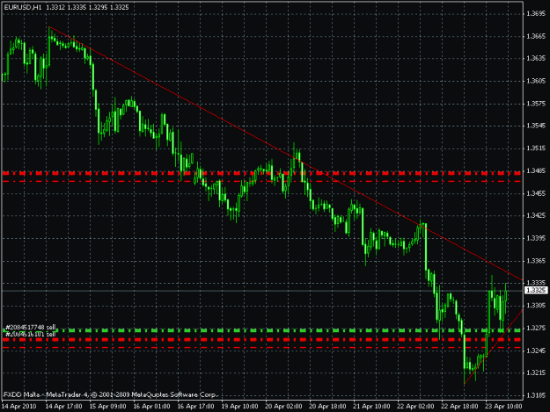The width and height of the screenshot is (550, 412).
Task: Click the 20 Apr 18:00 time axis label
Action: (x=327, y=407)
